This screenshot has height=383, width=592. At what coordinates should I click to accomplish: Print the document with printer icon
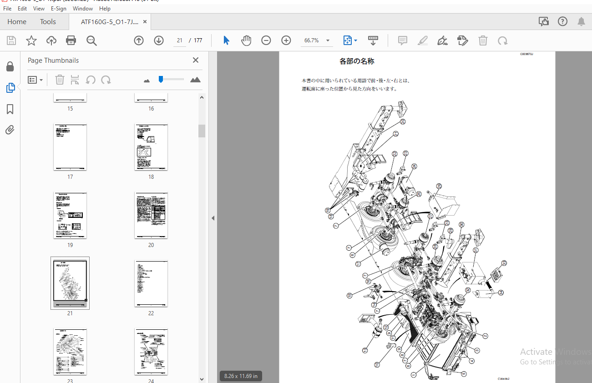[x=71, y=40]
